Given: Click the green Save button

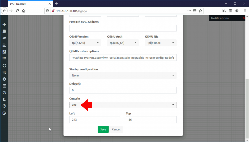Looking at the screenshot, I should point(103,129).
